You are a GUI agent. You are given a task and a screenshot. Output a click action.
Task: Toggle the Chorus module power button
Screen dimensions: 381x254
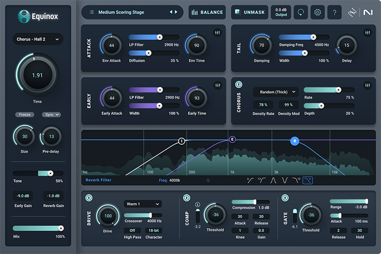[239, 85]
